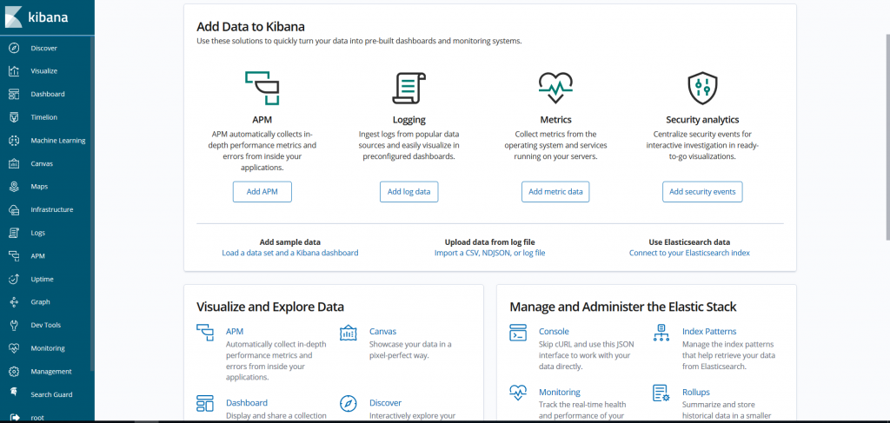The width and height of the screenshot is (890, 423).
Task: Select Discover label in the sidebar menu
Action: (x=44, y=48)
